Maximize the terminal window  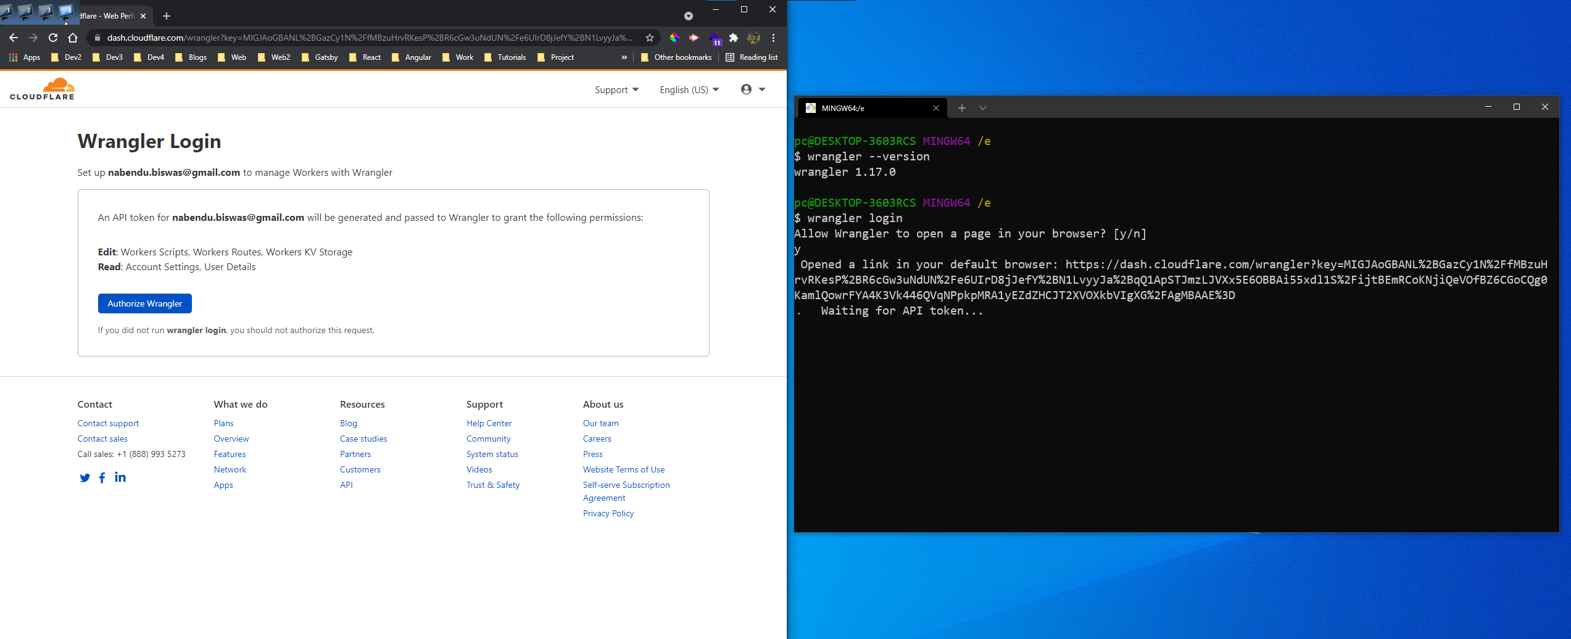pyautogui.click(x=1517, y=107)
